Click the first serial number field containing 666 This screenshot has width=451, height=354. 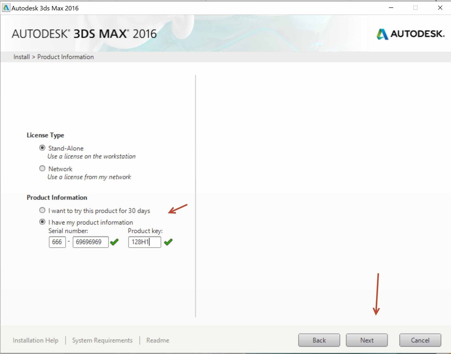57,242
